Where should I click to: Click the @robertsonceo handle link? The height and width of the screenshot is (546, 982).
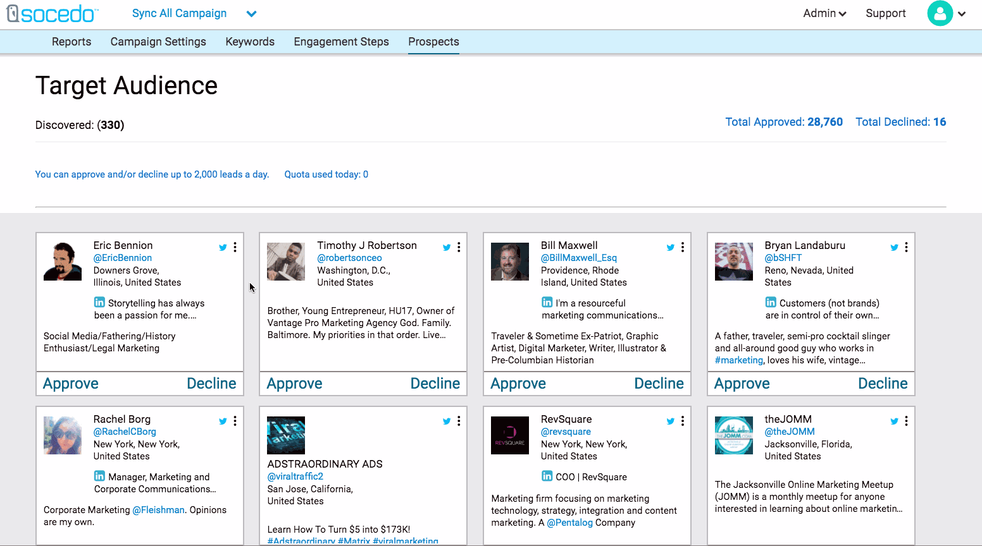pos(349,258)
